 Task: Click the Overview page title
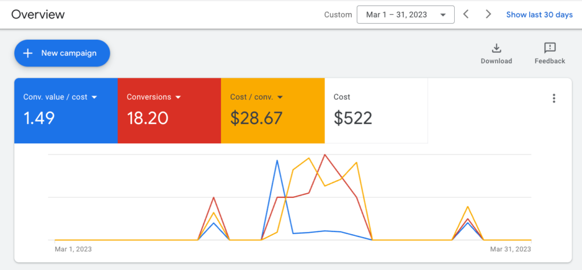pos(38,14)
